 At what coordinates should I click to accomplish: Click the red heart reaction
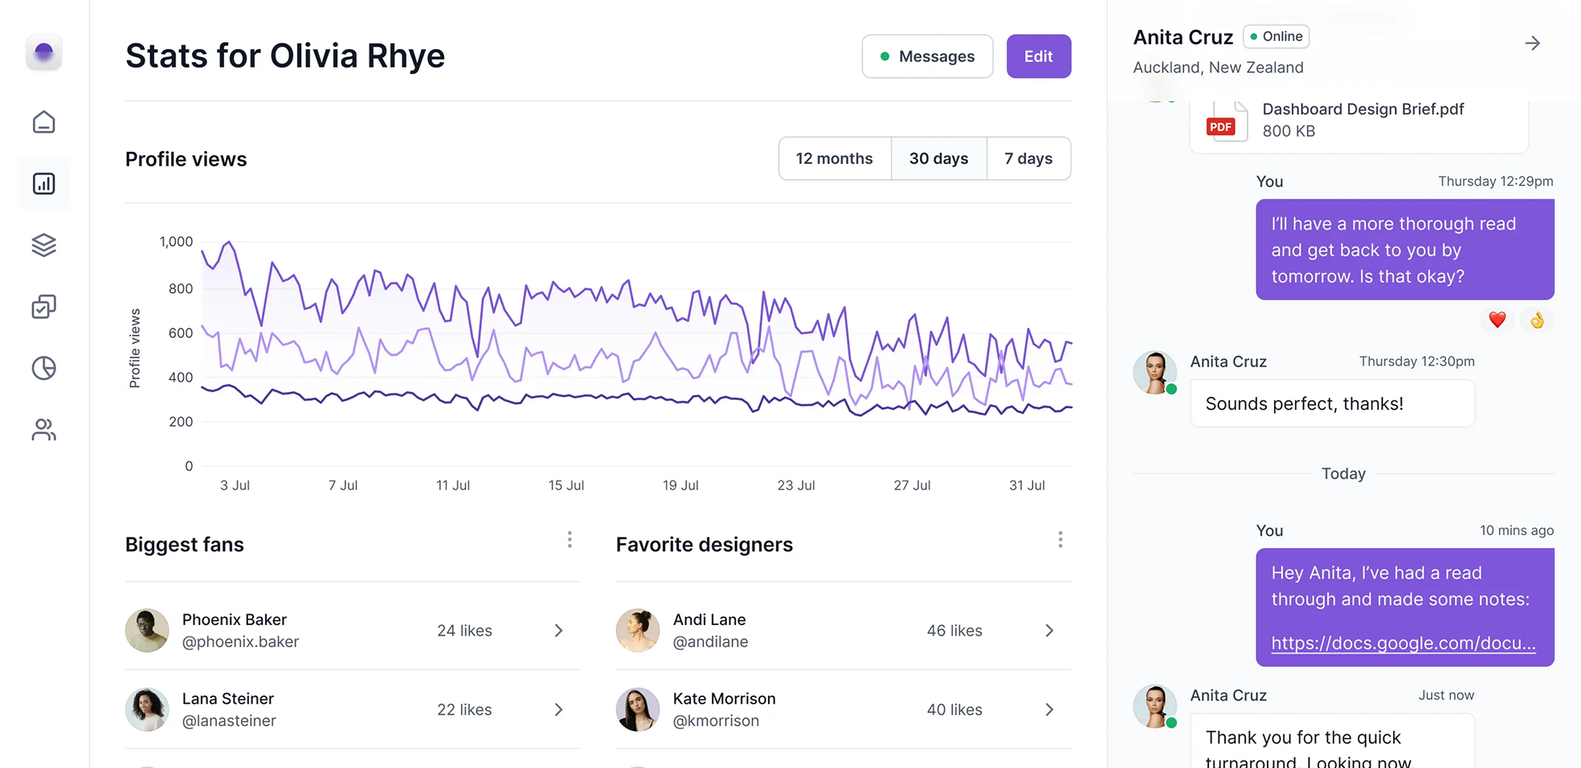1497,321
